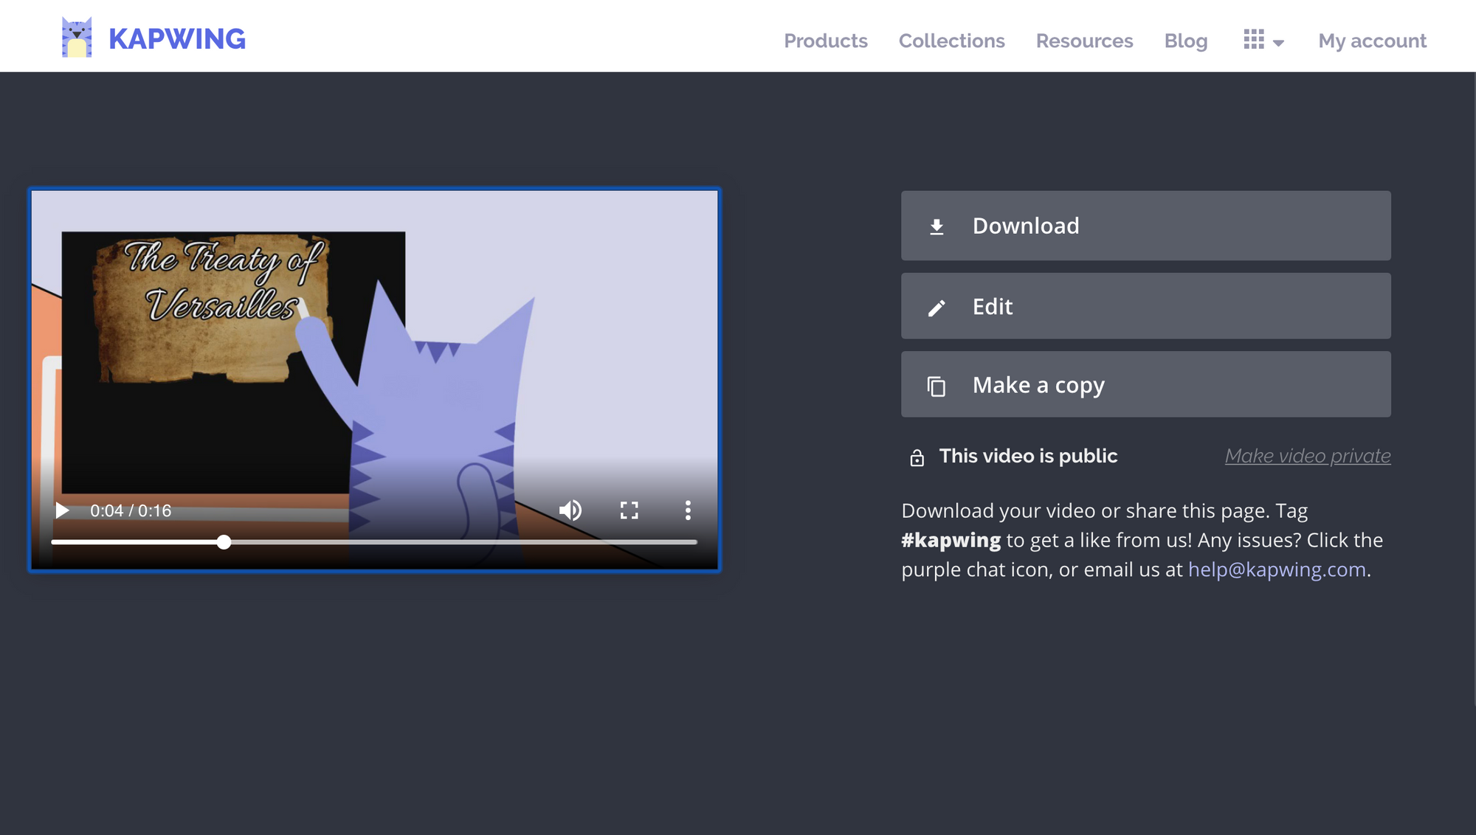Mute the video with speaker icon
1476x835 pixels.
coord(570,510)
